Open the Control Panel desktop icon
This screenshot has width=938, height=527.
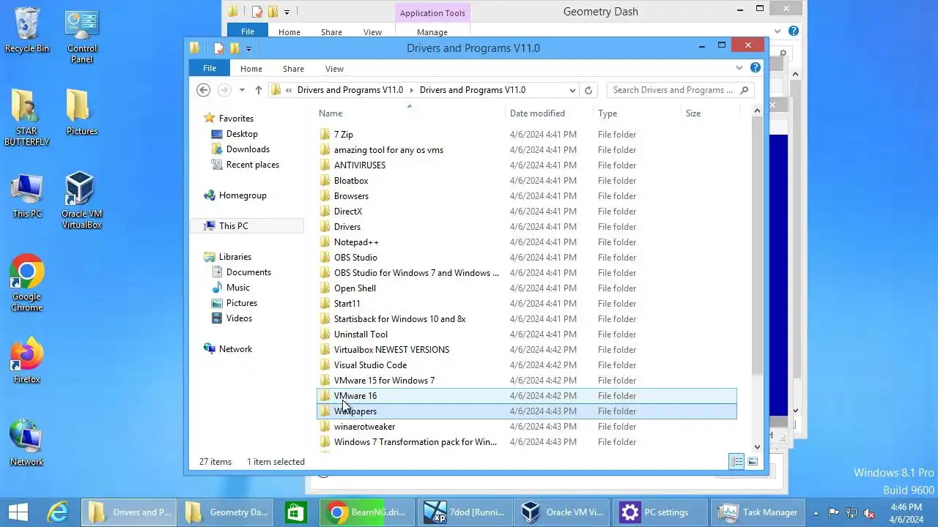[x=82, y=37]
